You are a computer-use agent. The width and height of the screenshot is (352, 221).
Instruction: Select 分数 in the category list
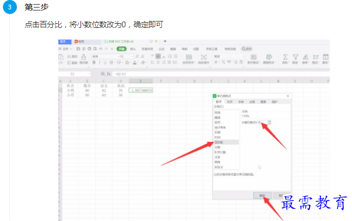(x=226, y=147)
